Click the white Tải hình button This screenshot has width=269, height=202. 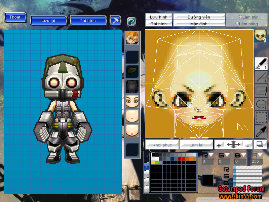point(158,23)
